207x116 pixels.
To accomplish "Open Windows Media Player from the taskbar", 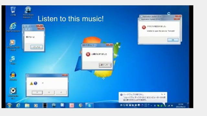I will point(36,105).
